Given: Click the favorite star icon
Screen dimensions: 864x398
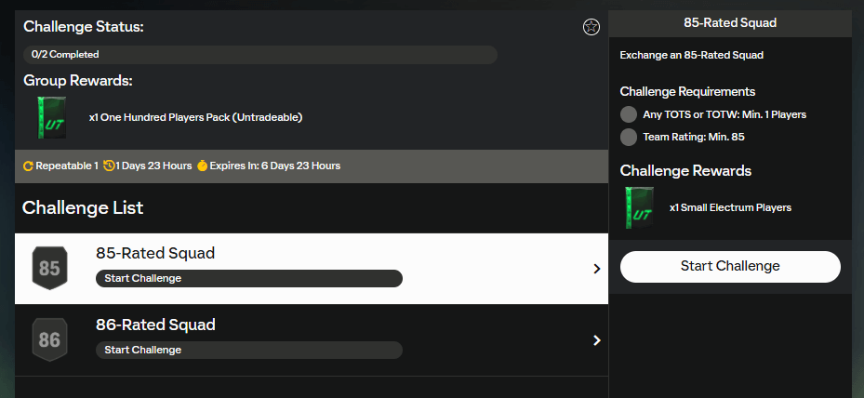Looking at the screenshot, I should (591, 27).
